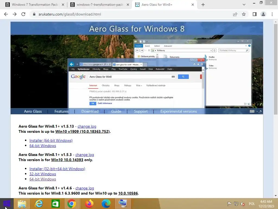This screenshot has height=209, width=278.
Task: Open the muted volume tray icon
Action: [242, 204]
